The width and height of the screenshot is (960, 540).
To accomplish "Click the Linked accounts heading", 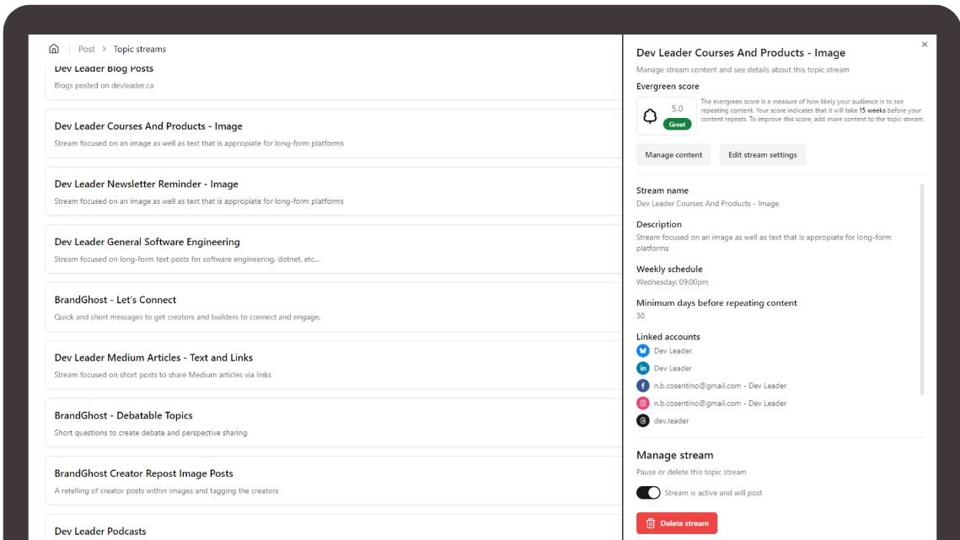I will click(x=668, y=337).
